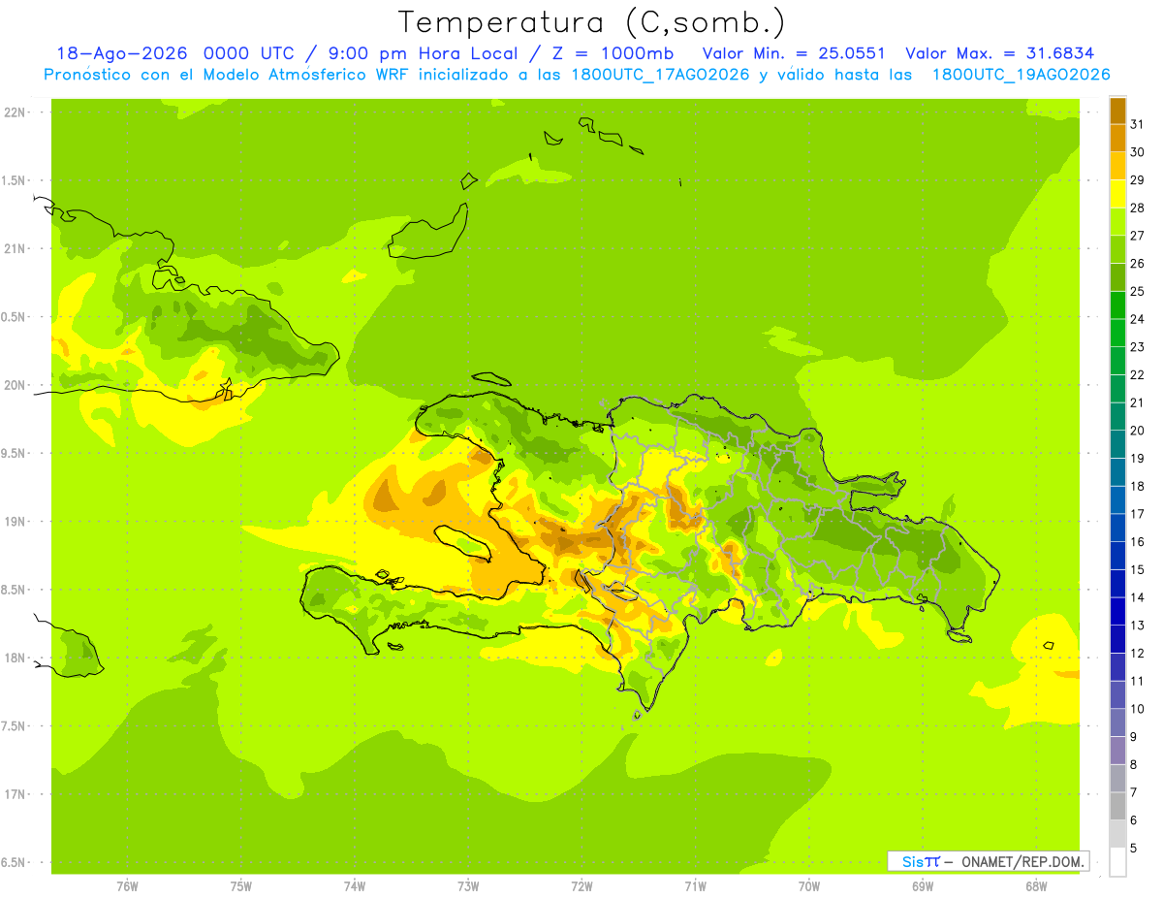The width and height of the screenshot is (1163, 899).
Task: Select the blue legend swatch between 16 and 17
Action: (1117, 528)
